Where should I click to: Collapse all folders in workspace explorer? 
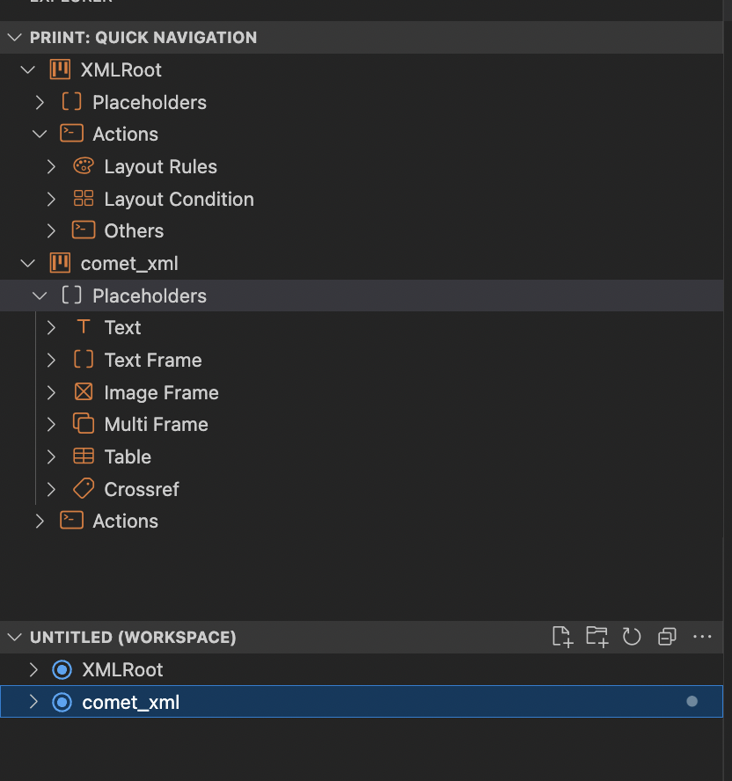coord(667,637)
